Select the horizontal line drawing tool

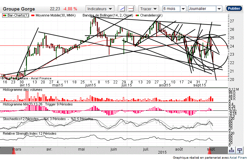[132, 9]
